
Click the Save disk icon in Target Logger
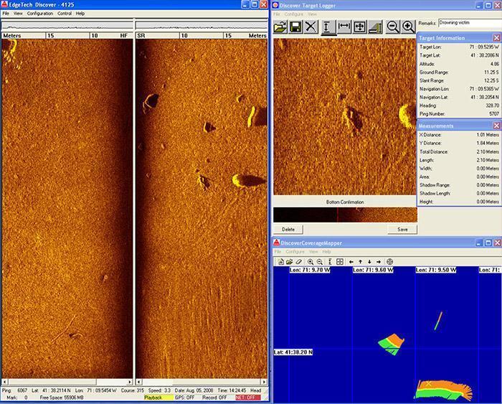(x=295, y=27)
